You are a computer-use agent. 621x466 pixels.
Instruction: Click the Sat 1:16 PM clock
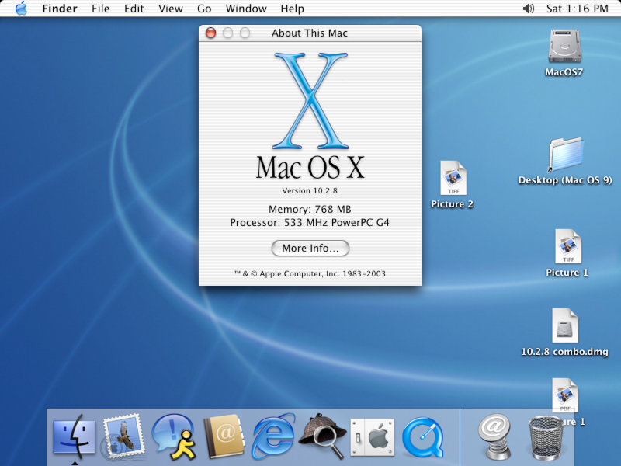(577, 9)
